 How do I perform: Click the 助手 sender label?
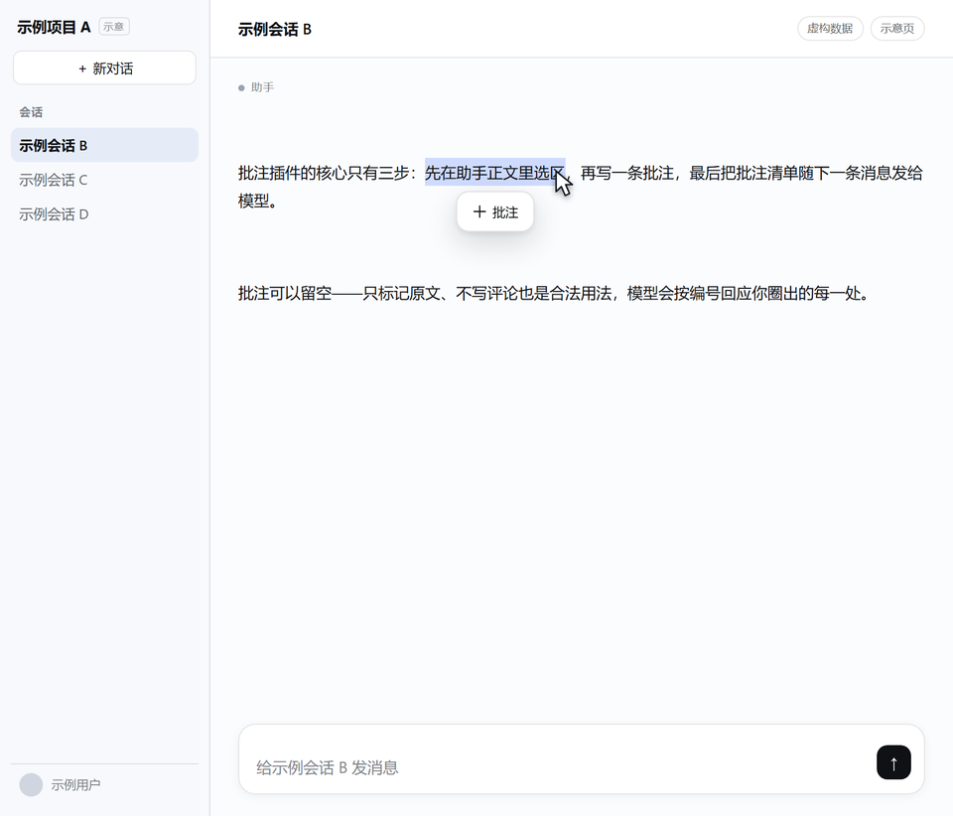(262, 87)
